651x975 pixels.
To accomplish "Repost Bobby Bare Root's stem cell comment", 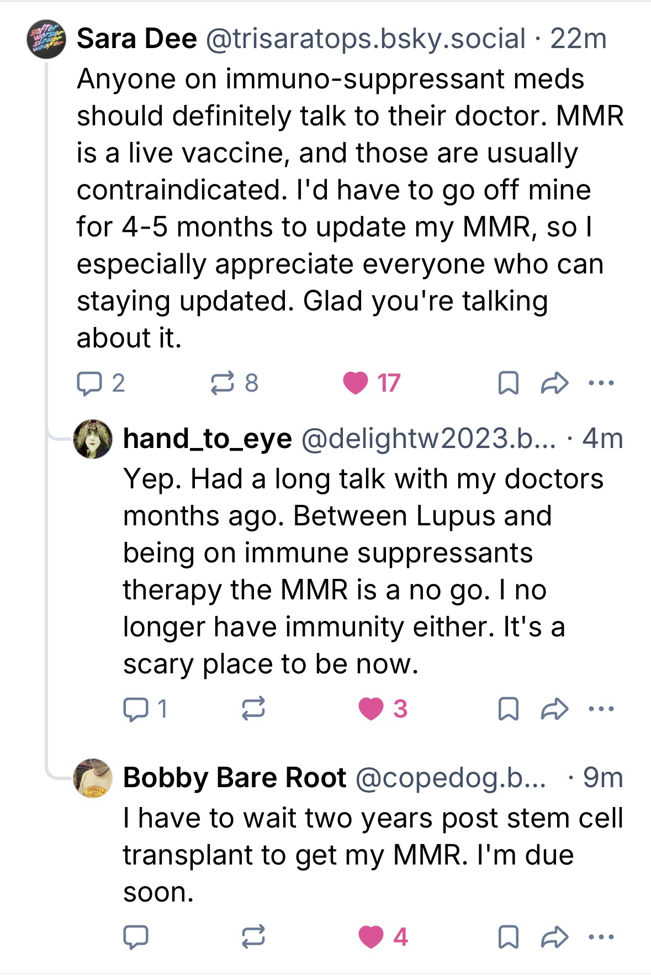I will (253, 937).
